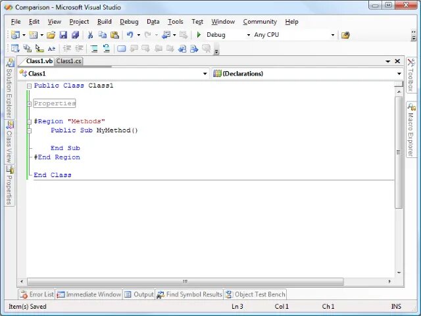Image resolution: width=421 pixels, height=316 pixels.
Task: Select the Class1.vb document tab
Action: (x=39, y=61)
